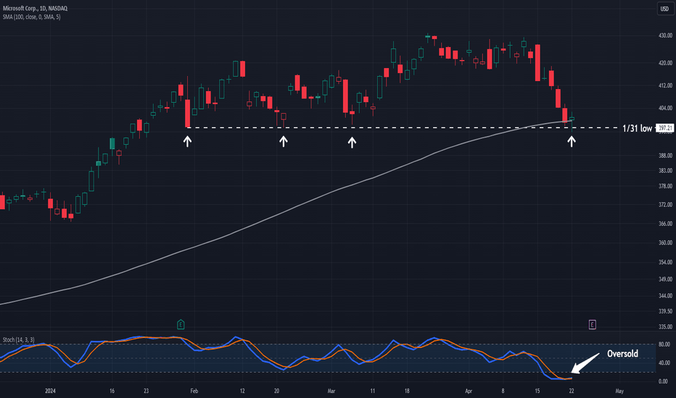The image size is (676, 398).
Task: Select the Stoch (14, 3, 3) indicator legend
Action: (19, 340)
